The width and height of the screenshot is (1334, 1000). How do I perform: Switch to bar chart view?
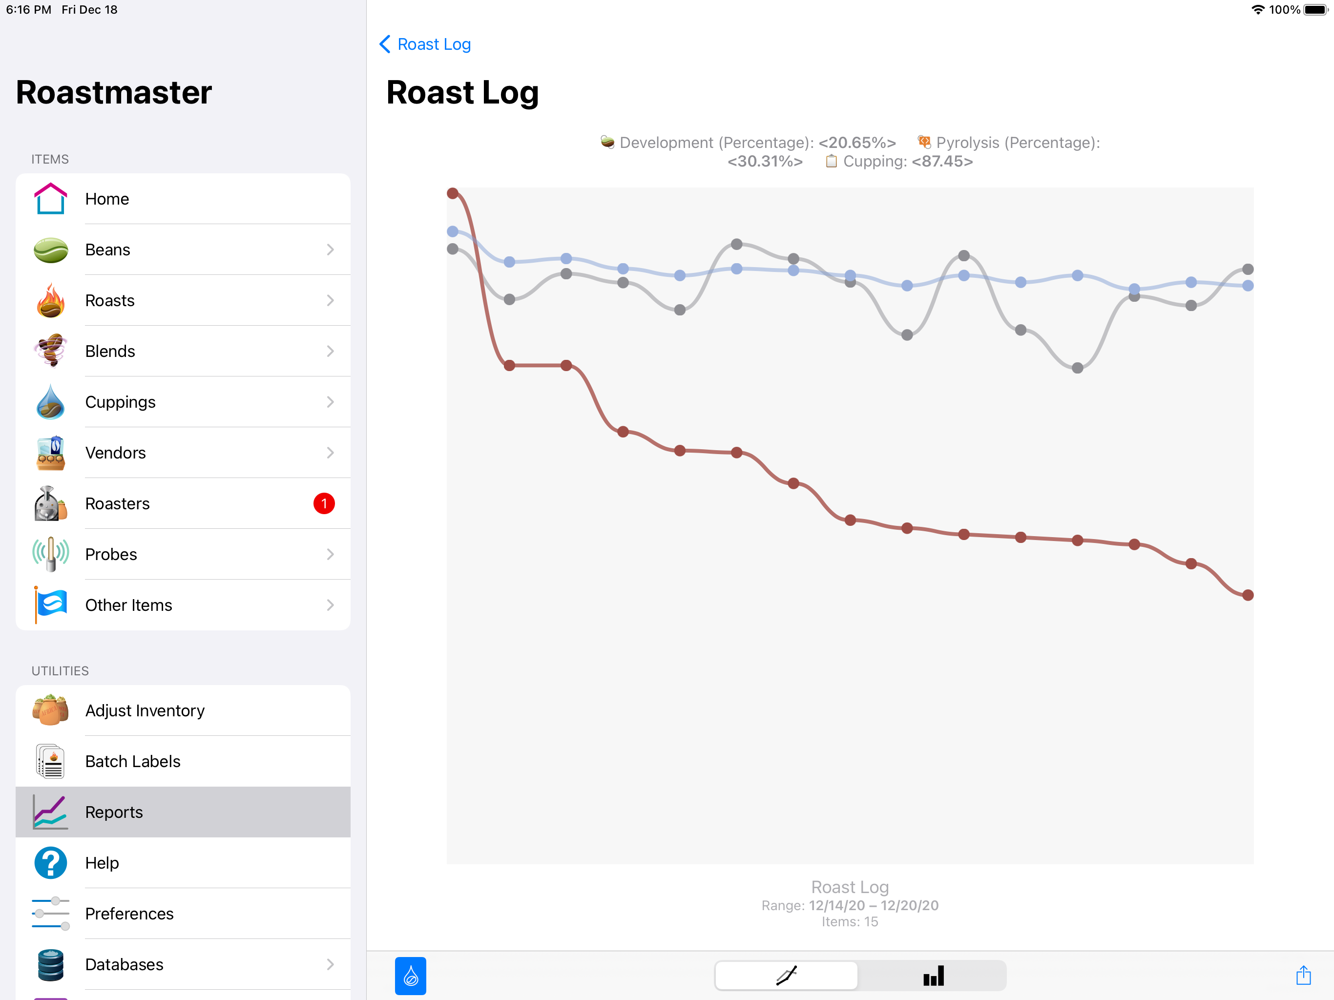(933, 975)
